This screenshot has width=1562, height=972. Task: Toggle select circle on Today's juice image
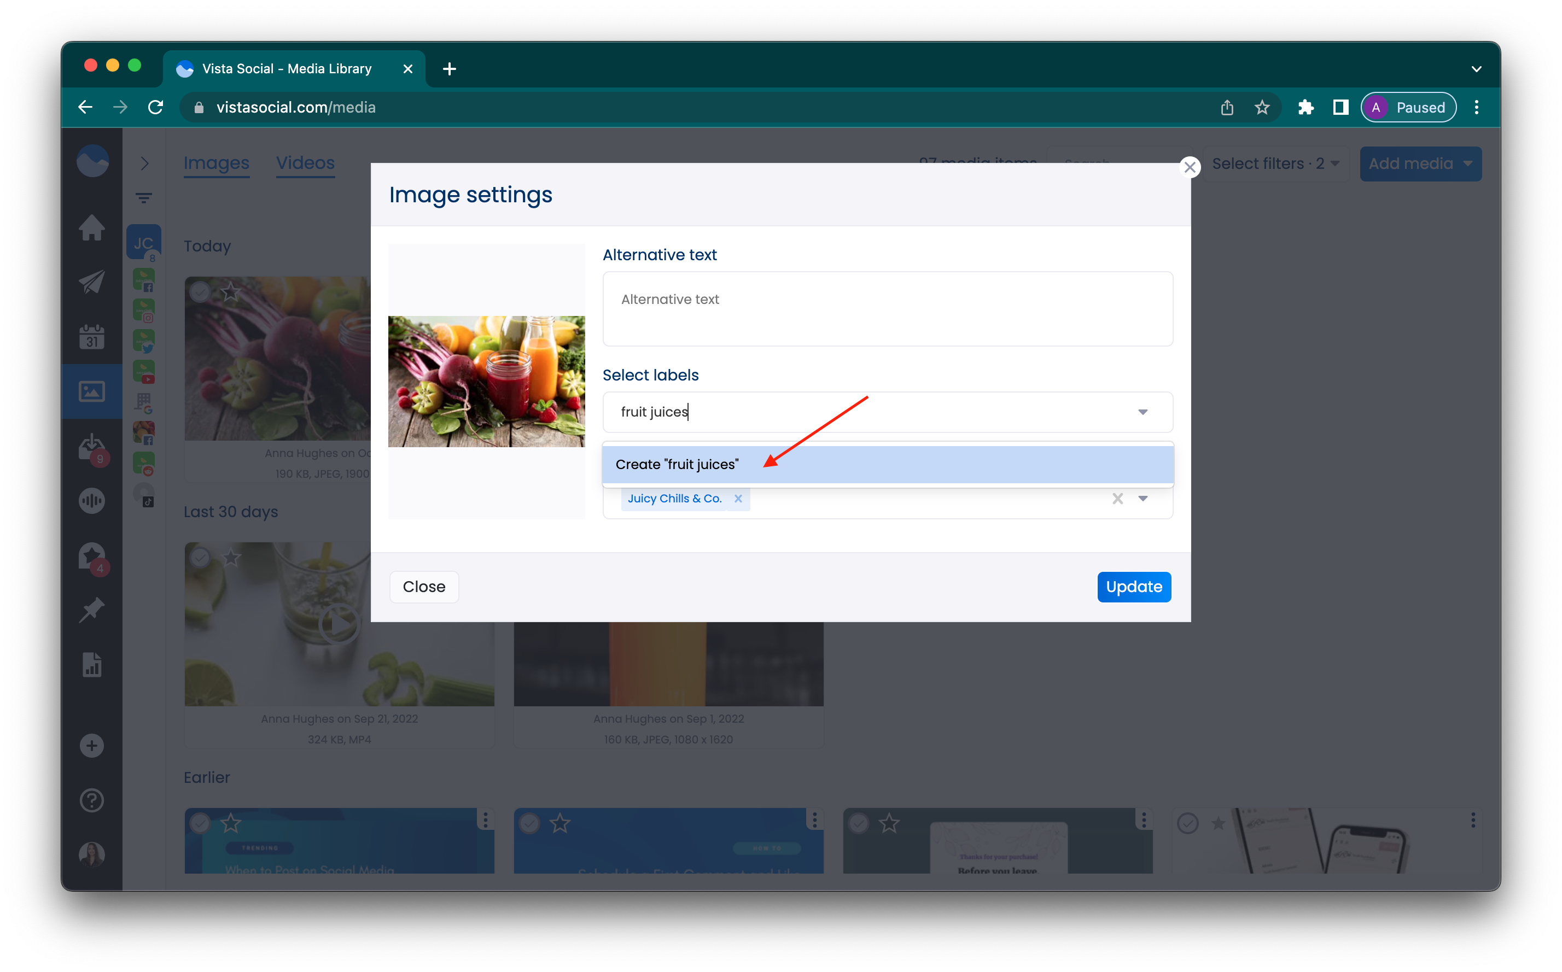[201, 292]
